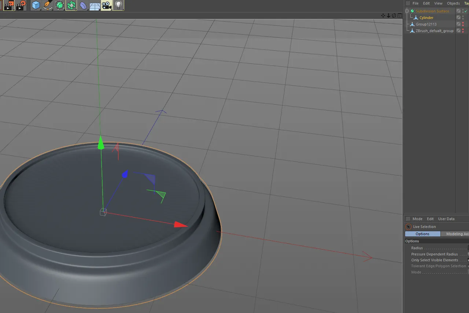Image resolution: width=469 pixels, height=313 pixels.
Task: Click the Radius label
Action: (x=417, y=248)
